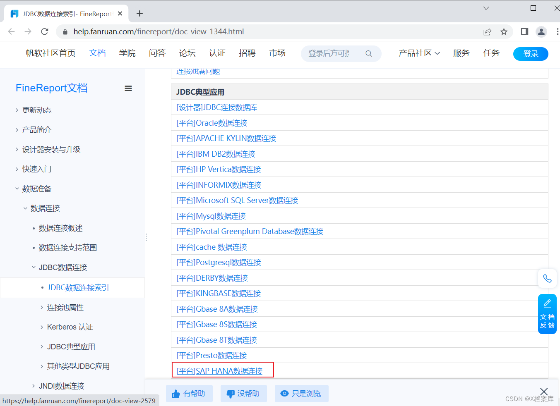Click the blue 登录 button

point(531,54)
